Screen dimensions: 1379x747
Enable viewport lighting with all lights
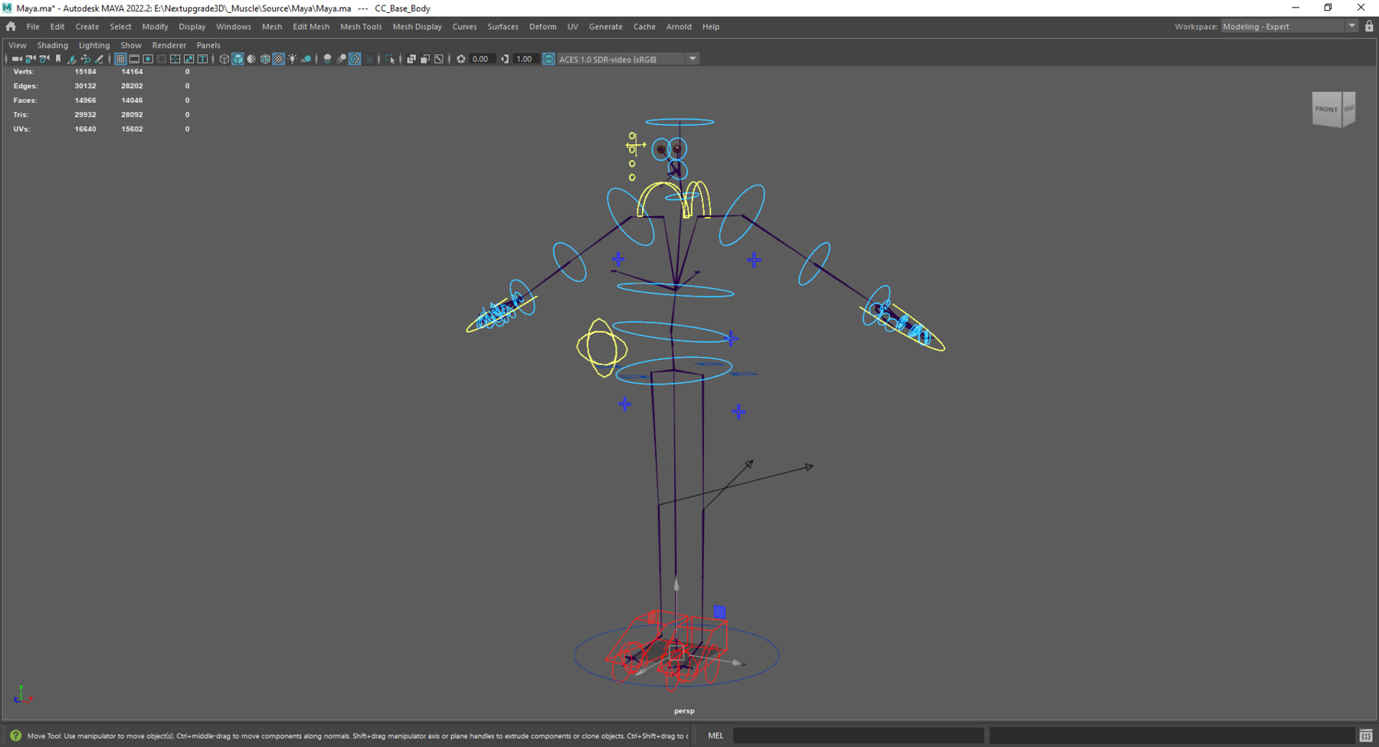point(293,58)
